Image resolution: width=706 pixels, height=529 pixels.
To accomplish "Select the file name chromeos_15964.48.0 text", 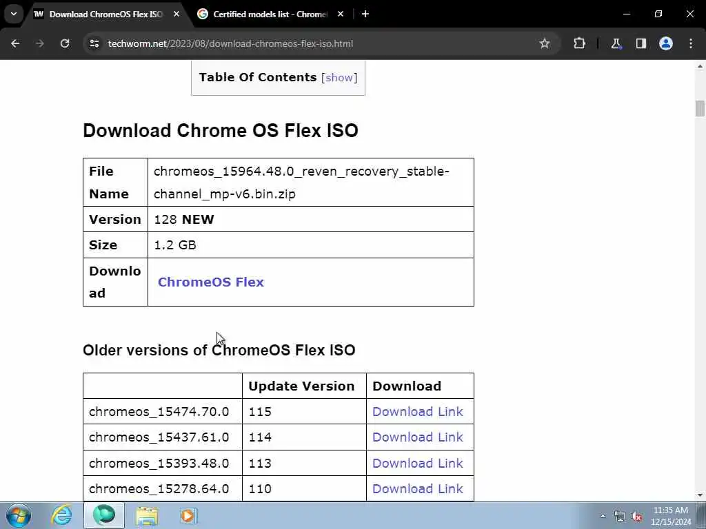I will pyautogui.click(x=302, y=182).
